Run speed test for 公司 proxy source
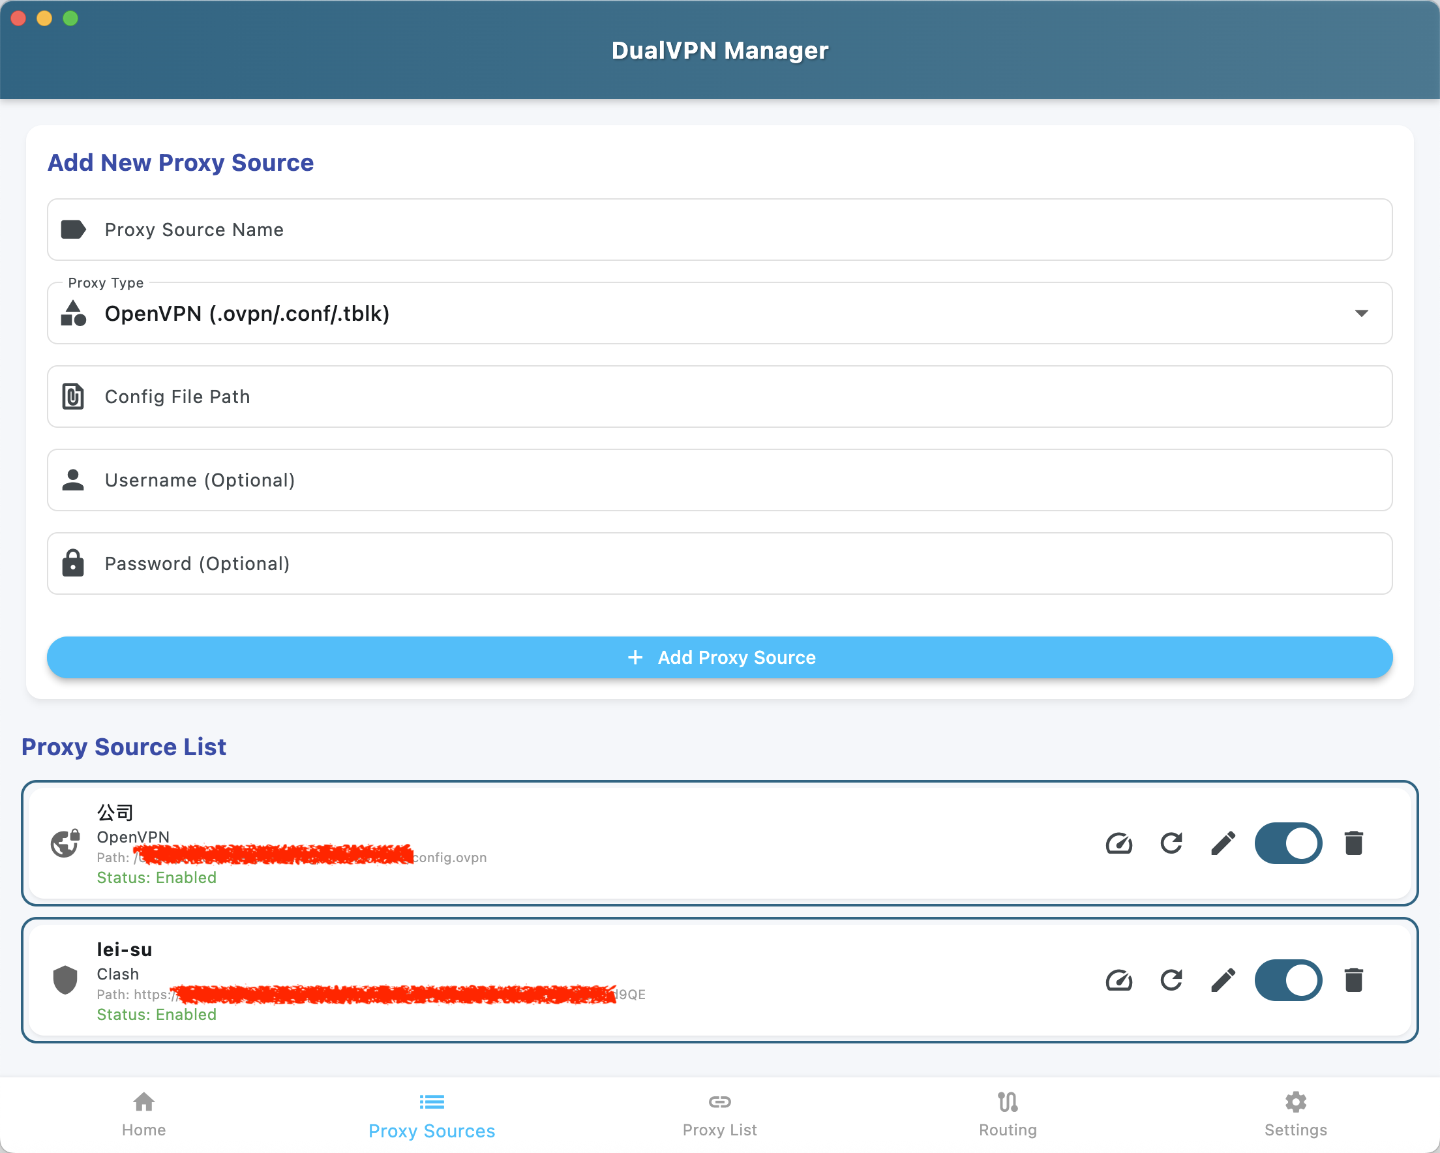Viewport: 1440px width, 1153px height. pyautogui.click(x=1118, y=843)
